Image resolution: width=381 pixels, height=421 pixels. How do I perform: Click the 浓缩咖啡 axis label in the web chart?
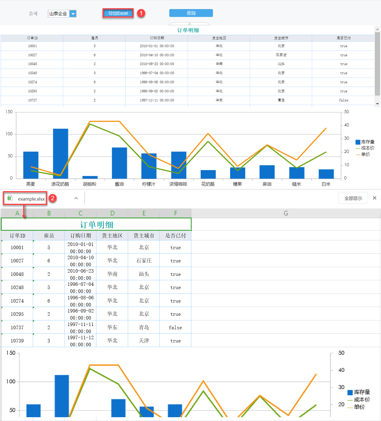tap(178, 184)
